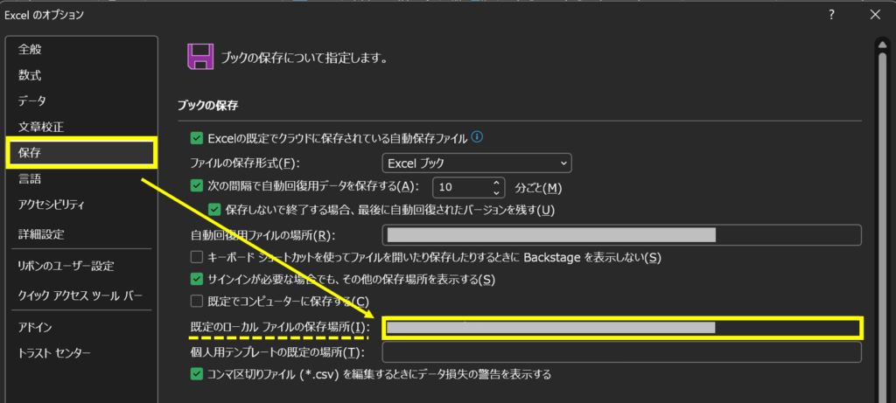Toggle CSV data loss warning checkbox

197,374
